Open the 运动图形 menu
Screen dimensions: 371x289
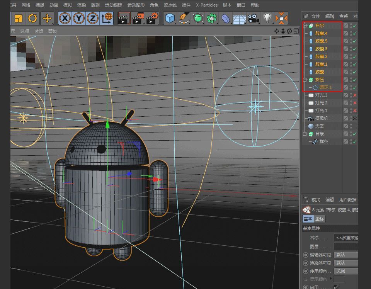point(136,5)
